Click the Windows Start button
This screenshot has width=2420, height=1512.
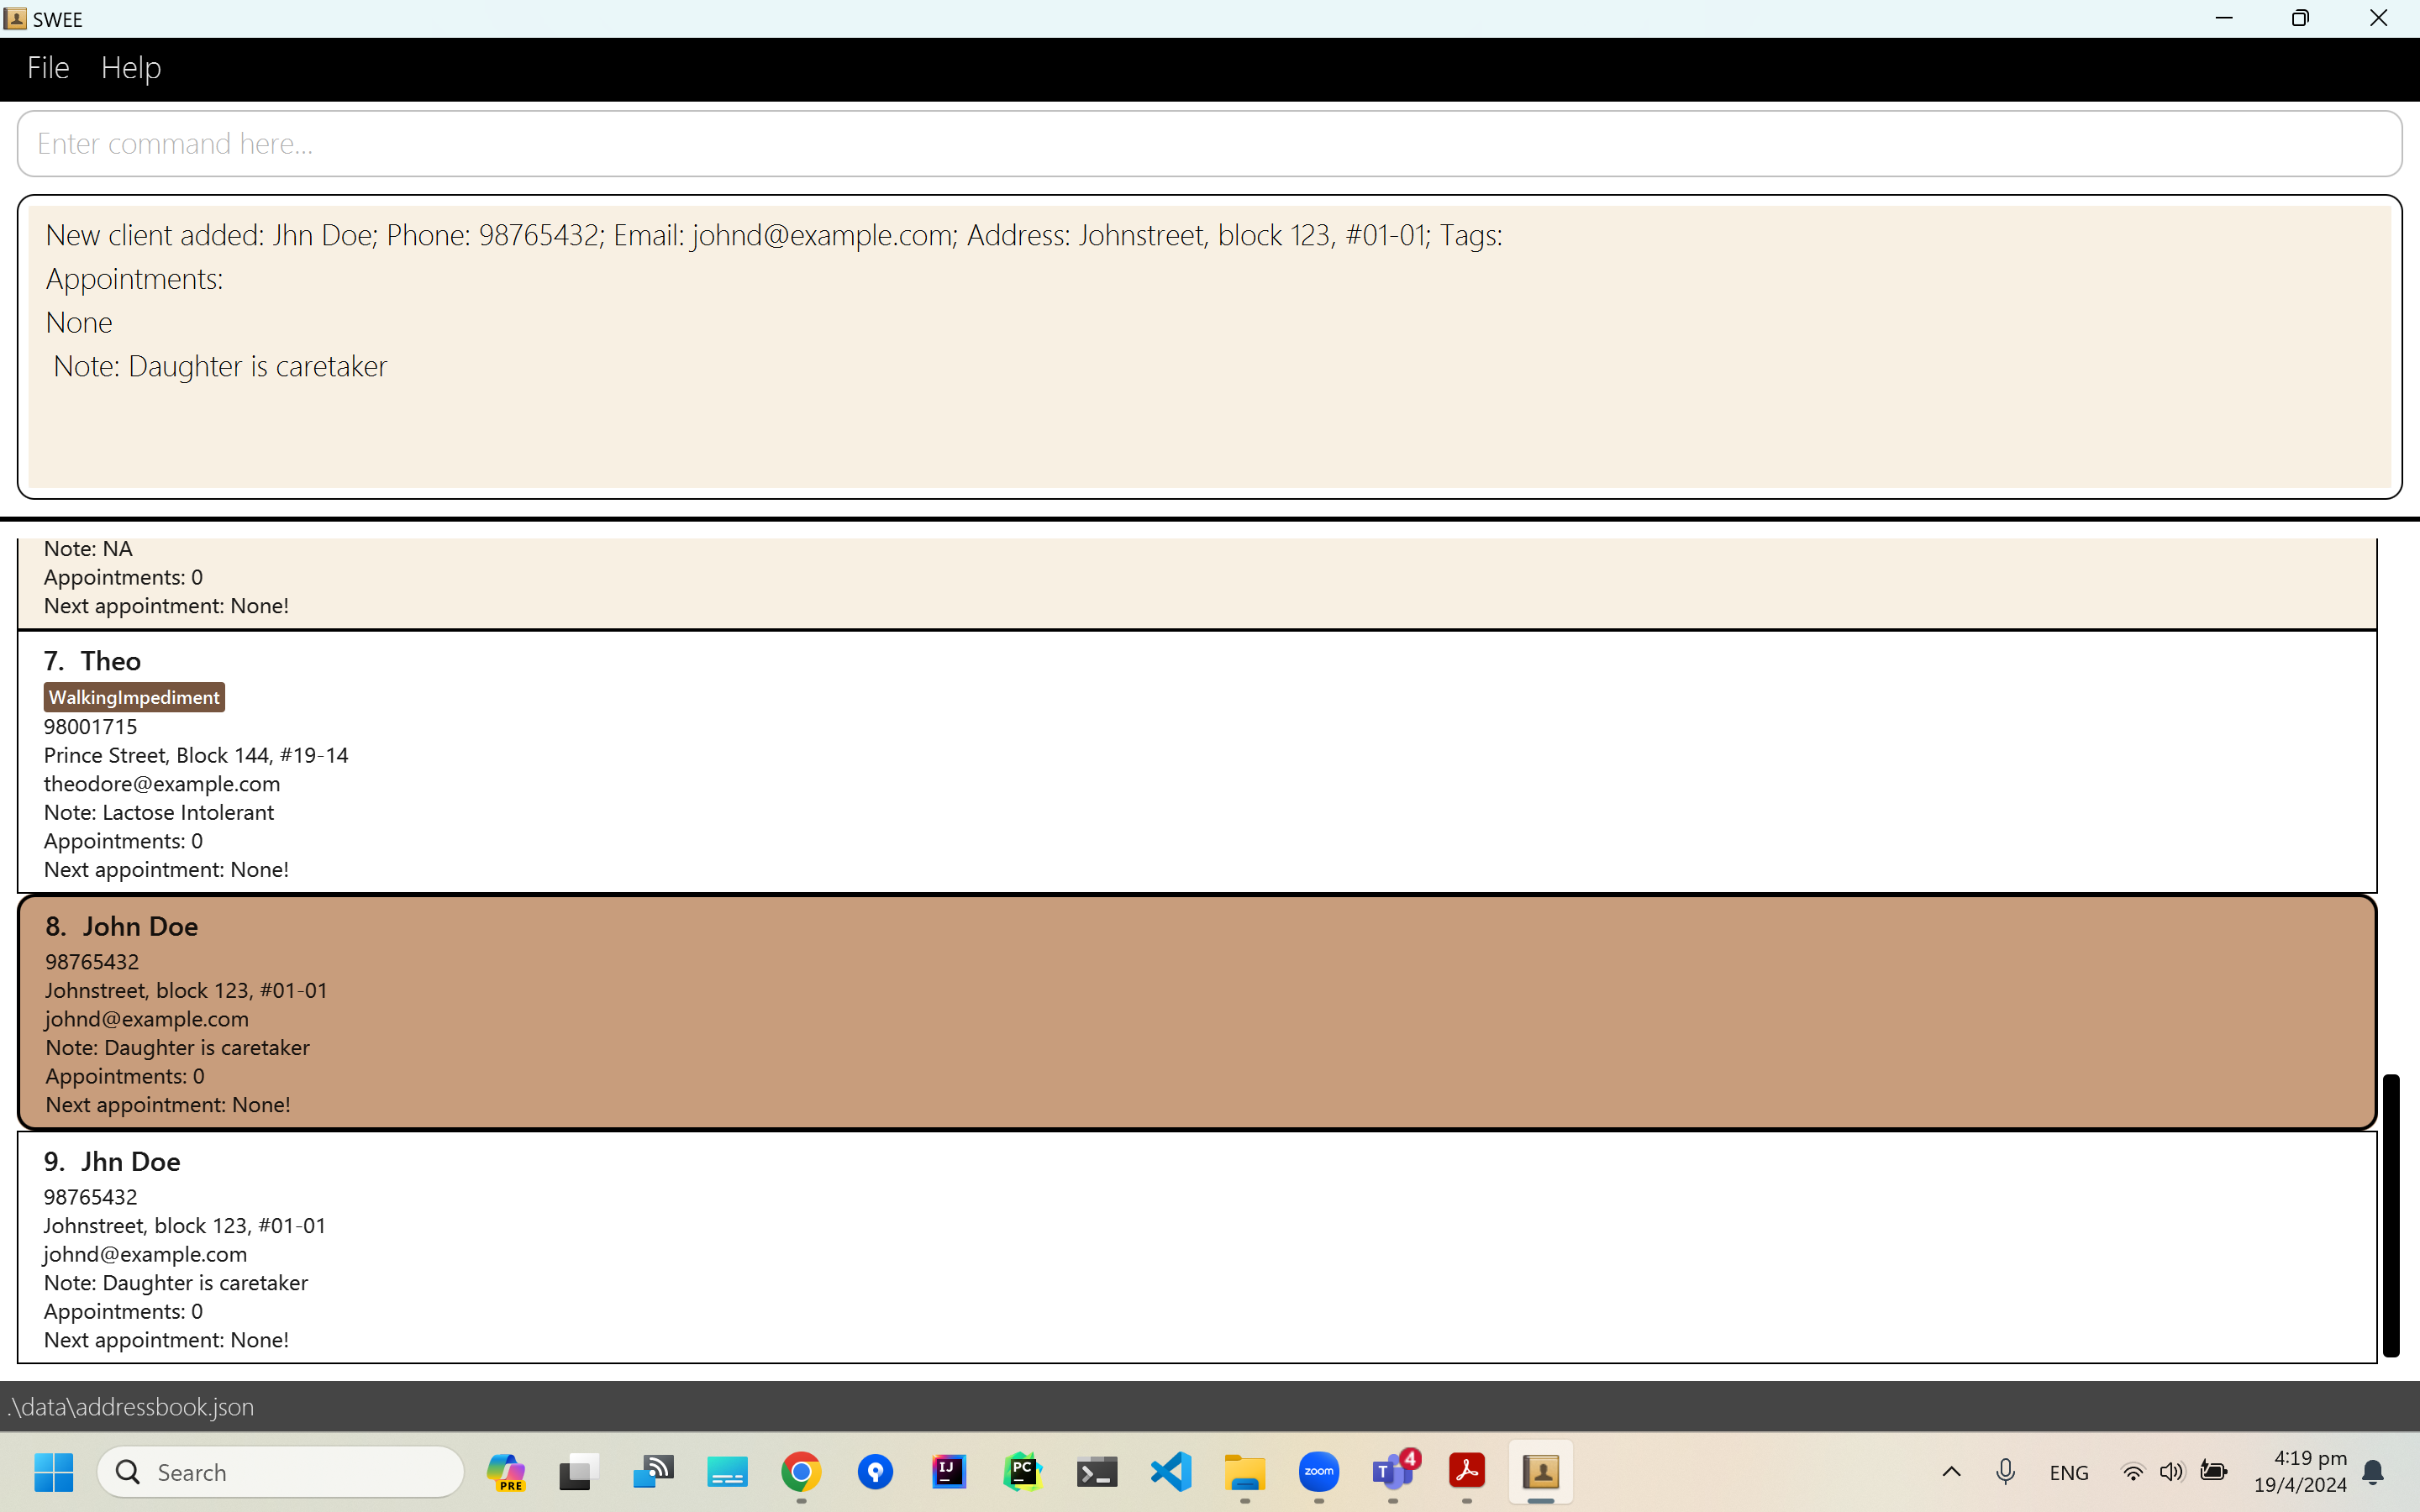[x=54, y=1472]
